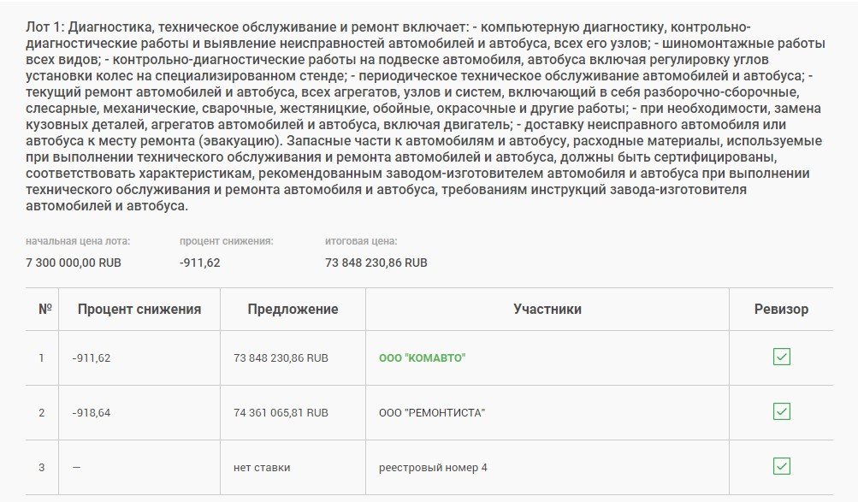Click the № column header
Image resolution: width=858 pixels, height=502 pixels.
(x=45, y=309)
